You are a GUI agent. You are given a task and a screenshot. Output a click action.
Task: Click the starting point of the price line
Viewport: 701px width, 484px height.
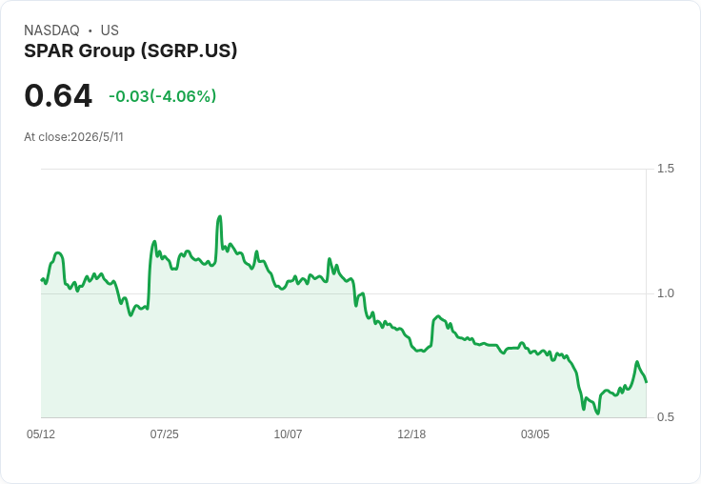coord(42,280)
